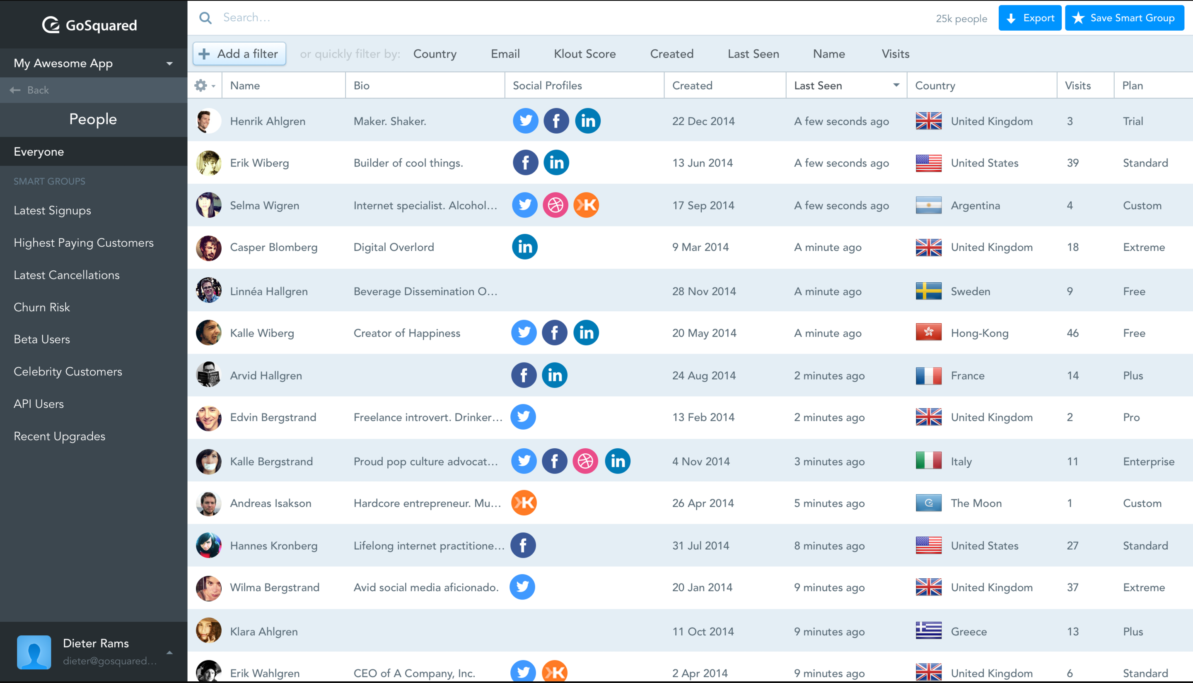The height and width of the screenshot is (683, 1193).
Task: Click the Enterprise plan cell
Action: click(x=1148, y=462)
